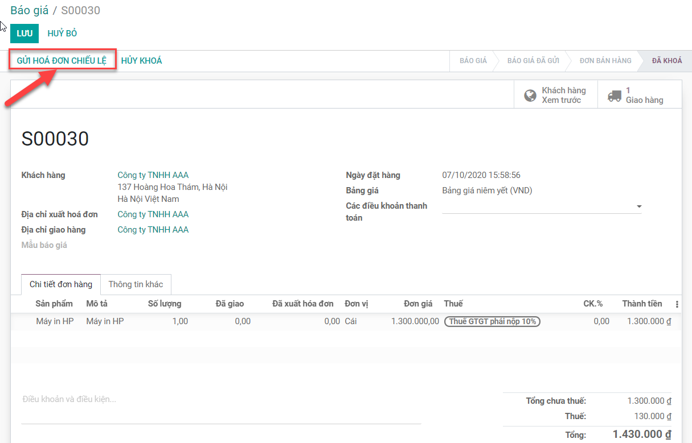
Task: Open customer link Công ty TNHH AAA
Action: (153, 175)
